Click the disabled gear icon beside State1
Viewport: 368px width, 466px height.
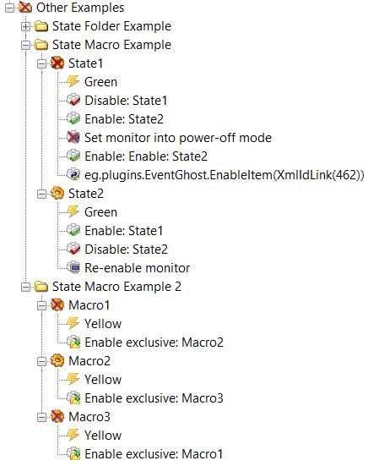click(x=57, y=63)
